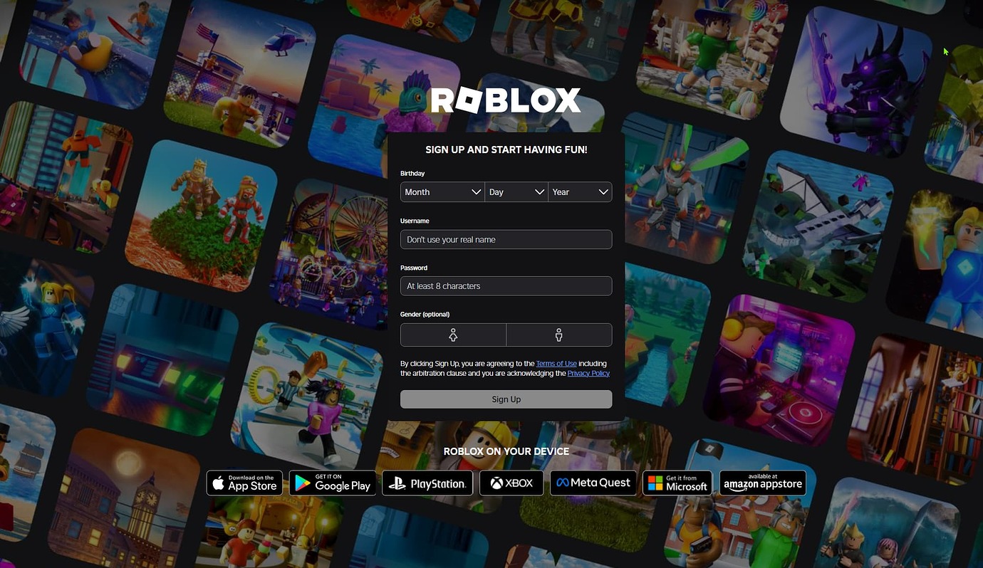Open the Download on the App Store badge
Screen dimensions: 983x568
(x=244, y=483)
